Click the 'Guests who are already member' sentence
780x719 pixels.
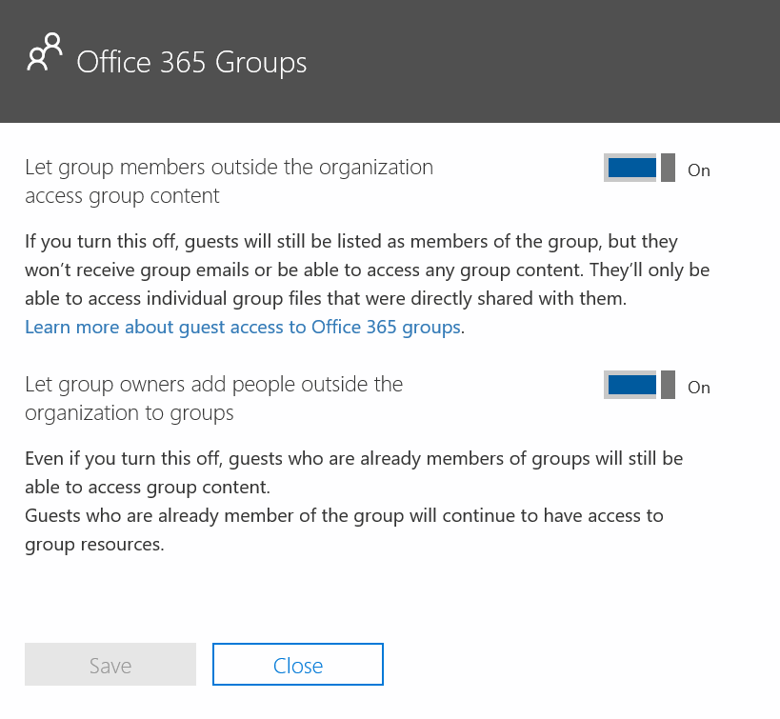point(344,529)
